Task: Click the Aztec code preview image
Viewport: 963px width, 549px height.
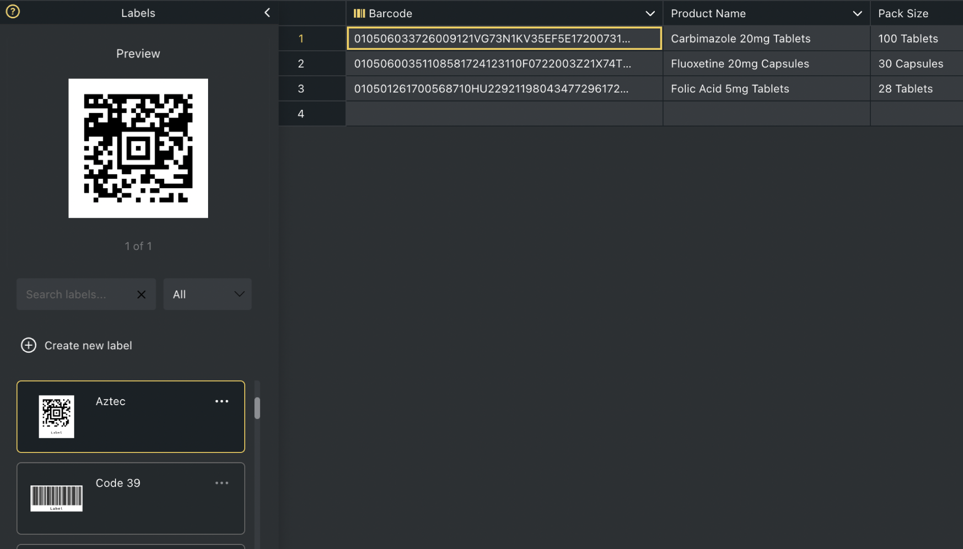Action: [138, 148]
